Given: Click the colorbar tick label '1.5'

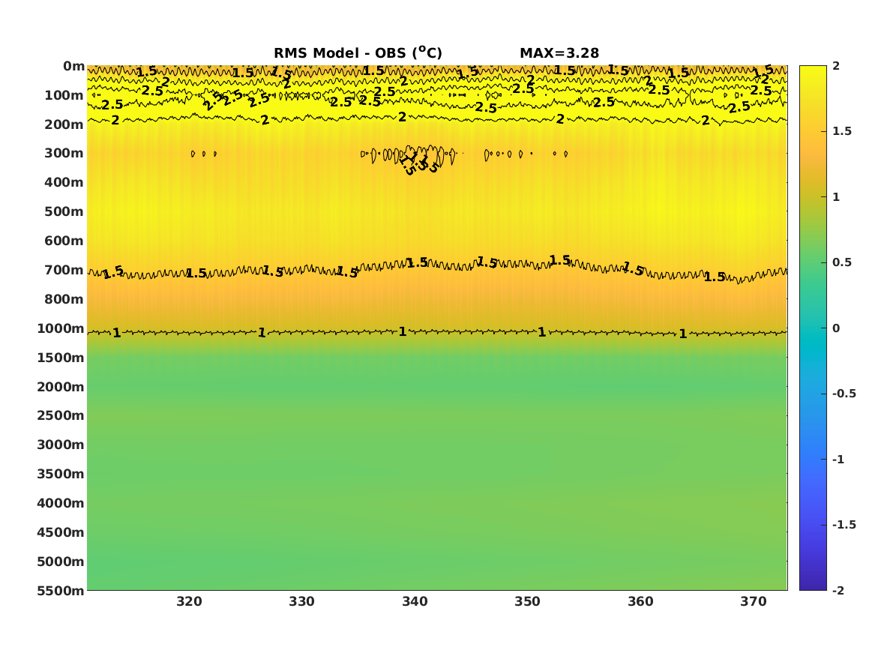Looking at the screenshot, I should (x=841, y=131).
